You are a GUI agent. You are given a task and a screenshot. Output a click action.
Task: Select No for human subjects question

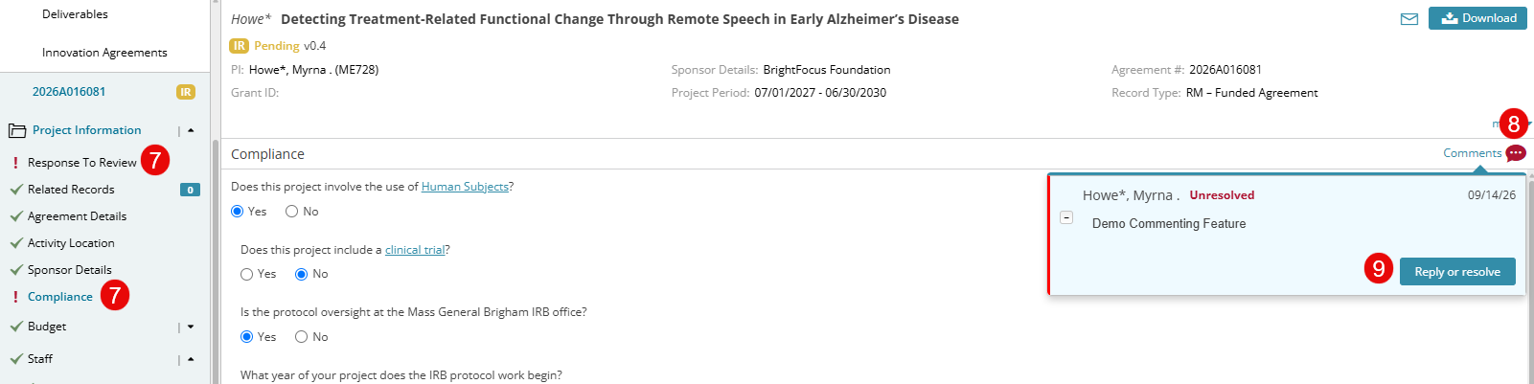pyautogui.click(x=291, y=212)
